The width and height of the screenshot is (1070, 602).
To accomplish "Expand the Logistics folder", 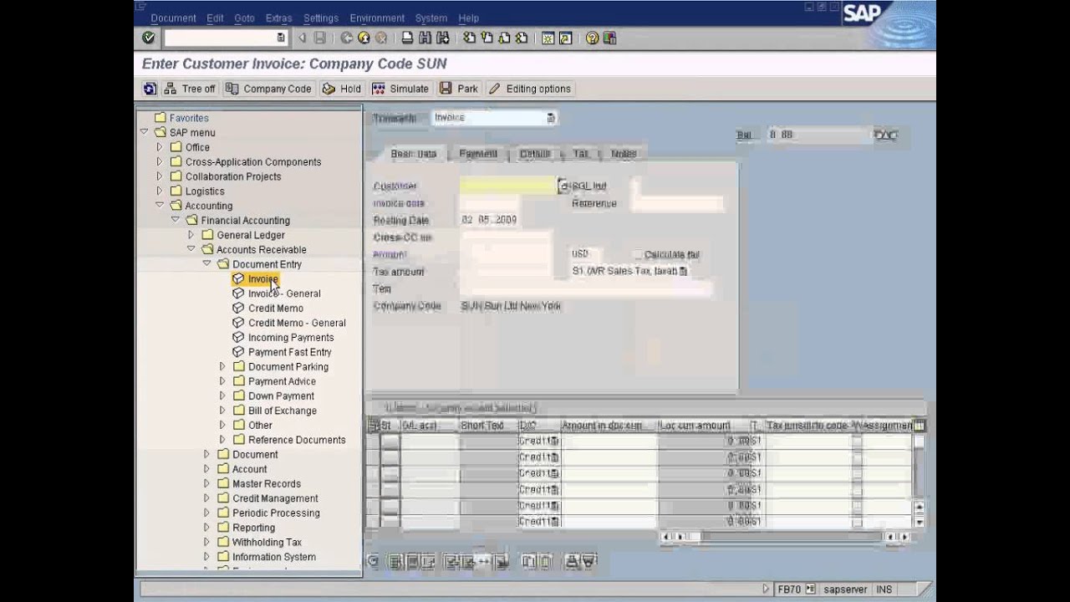I will 160,191.
